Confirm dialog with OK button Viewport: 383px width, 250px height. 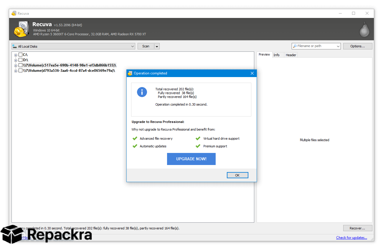(x=237, y=175)
